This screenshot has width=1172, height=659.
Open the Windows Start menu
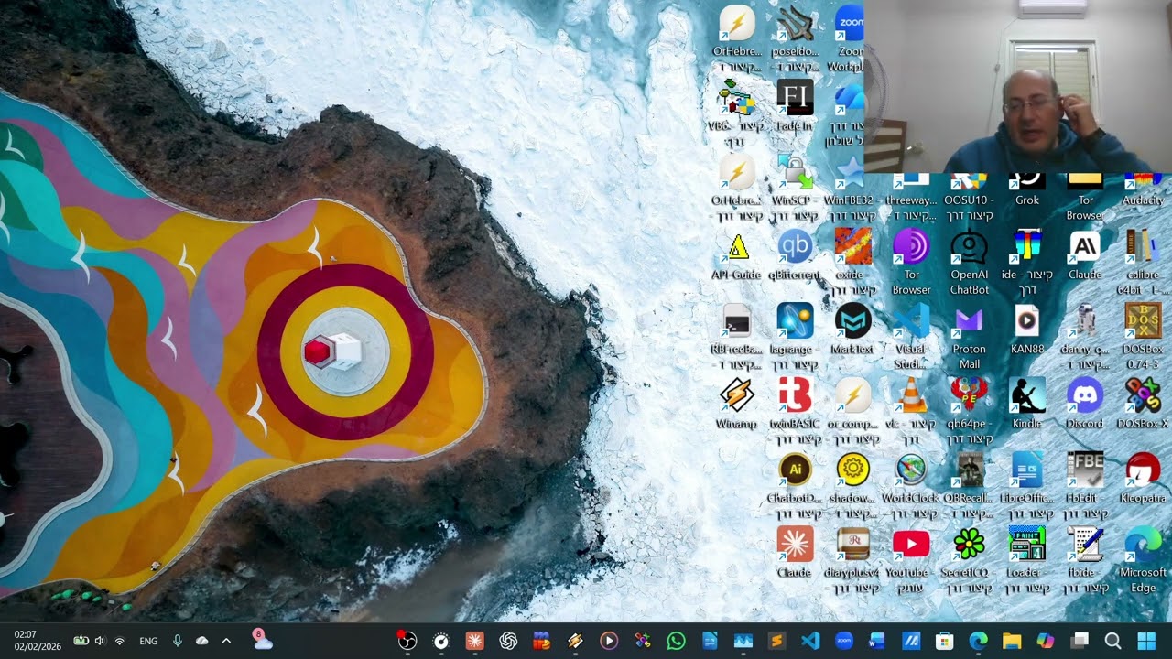click(x=1146, y=641)
